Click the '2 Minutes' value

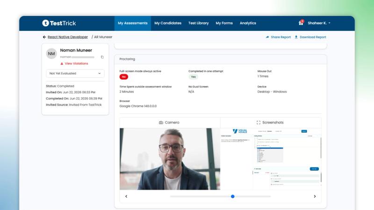[127, 91]
